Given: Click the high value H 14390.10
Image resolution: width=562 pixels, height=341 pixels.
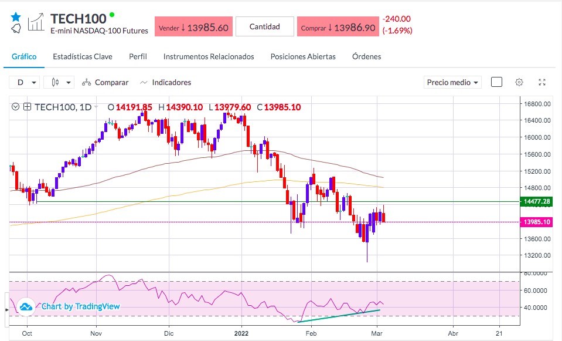Looking at the screenshot, I should [x=180, y=107].
